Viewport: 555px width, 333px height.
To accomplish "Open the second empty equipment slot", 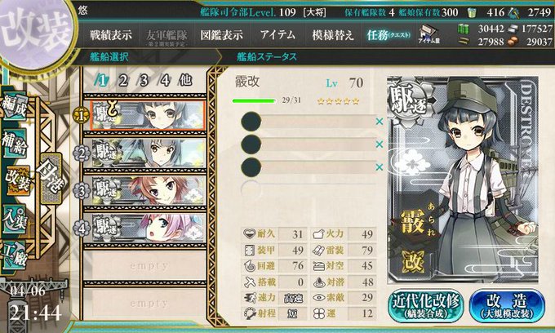I will pyautogui.click(x=308, y=144).
